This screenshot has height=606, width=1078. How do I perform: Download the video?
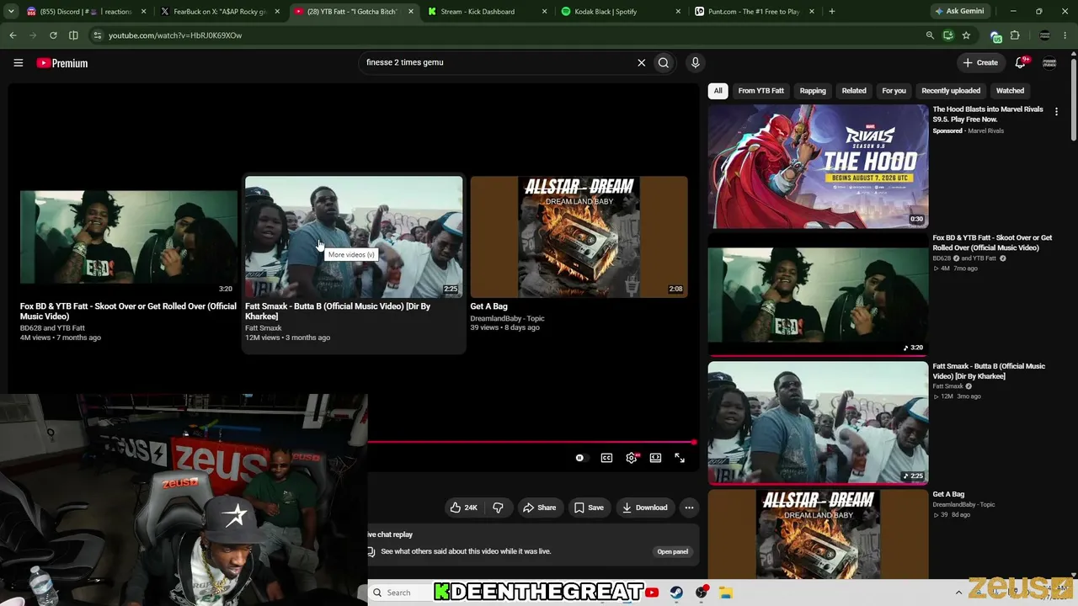pos(644,508)
